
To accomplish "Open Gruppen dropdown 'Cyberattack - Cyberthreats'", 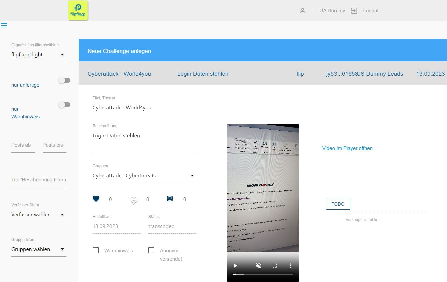I will pos(144,176).
